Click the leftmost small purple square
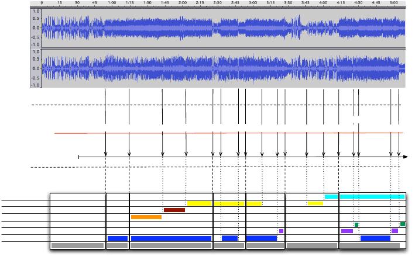 [x=281, y=231]
